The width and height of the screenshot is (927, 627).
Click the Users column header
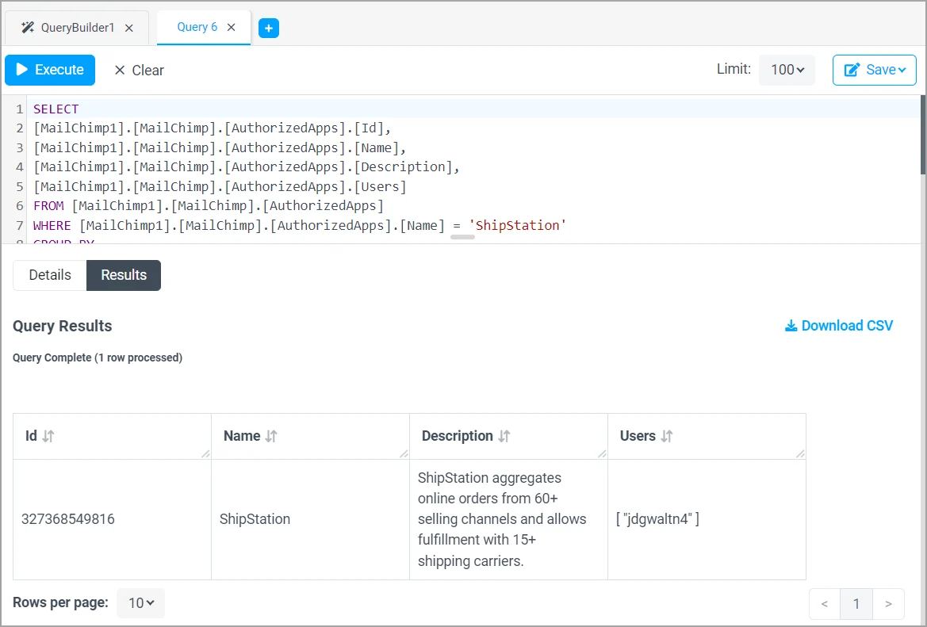[x=707, y=436]
